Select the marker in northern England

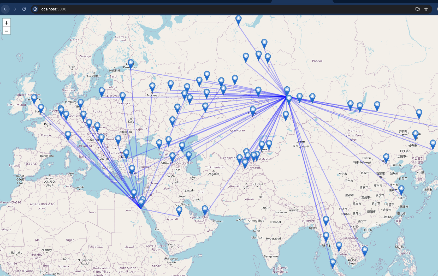(x=34, y=99)
